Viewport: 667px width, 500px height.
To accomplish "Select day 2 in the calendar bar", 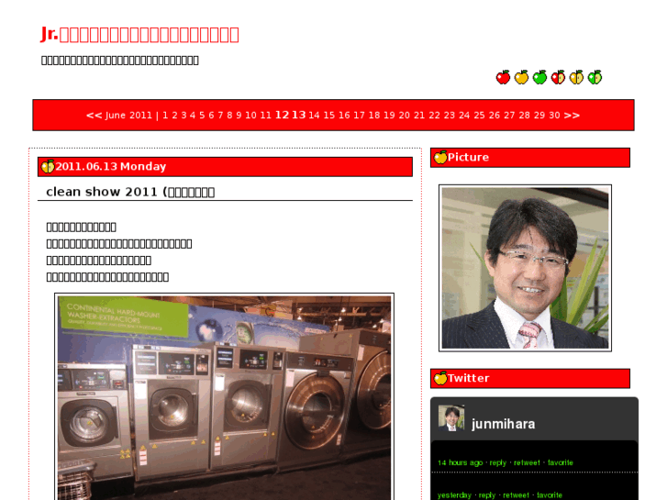I will click(x=174, y=116).
